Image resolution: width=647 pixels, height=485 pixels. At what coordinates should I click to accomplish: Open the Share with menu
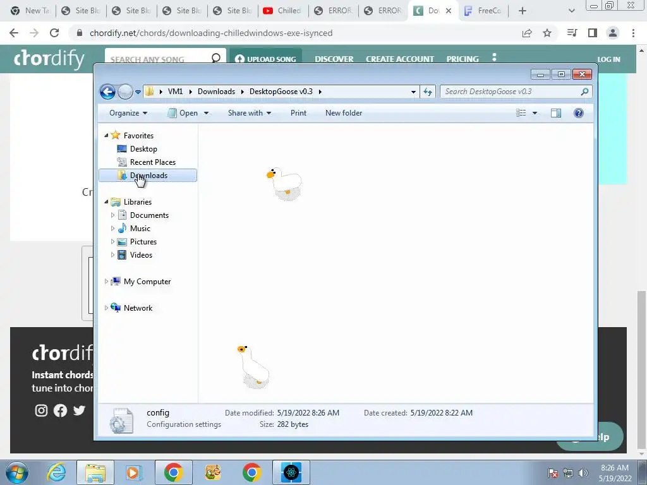click(249, 113)
